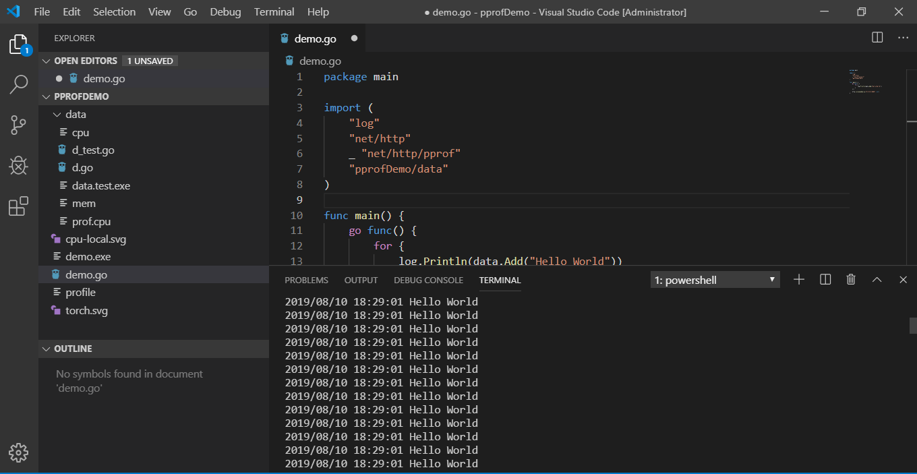Screen dimensions: 917x474
Task: Split the editor using the split icon
Action: tap(877, 37)
